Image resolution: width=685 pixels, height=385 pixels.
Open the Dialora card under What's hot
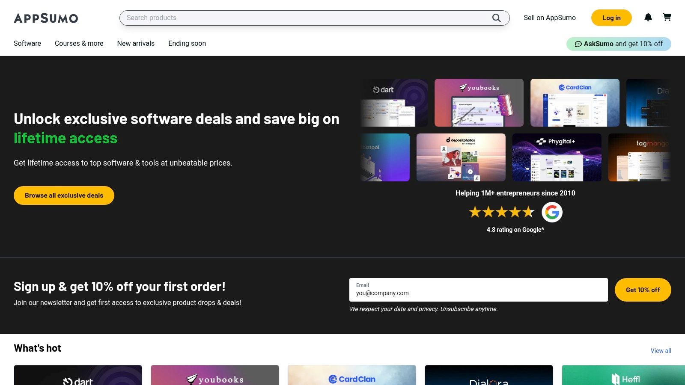pos(489,375)
